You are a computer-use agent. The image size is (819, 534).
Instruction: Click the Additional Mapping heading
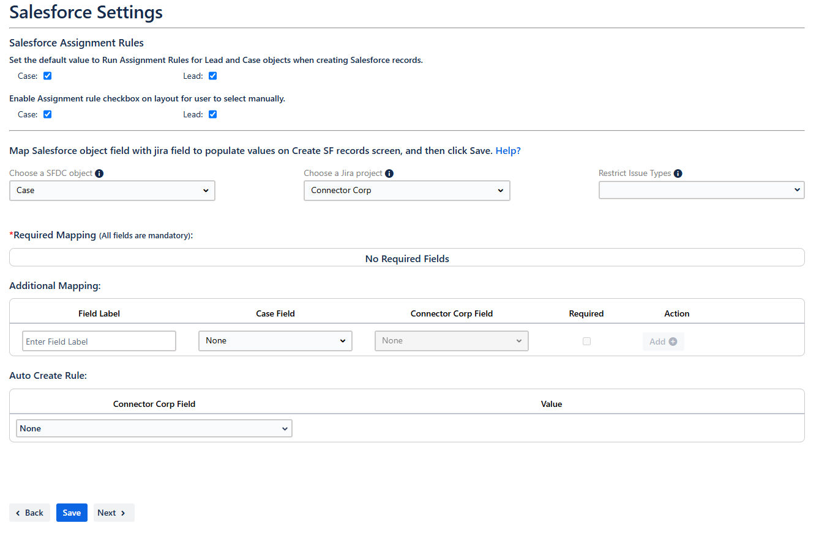pyautogui.click(x=55, y=286)
